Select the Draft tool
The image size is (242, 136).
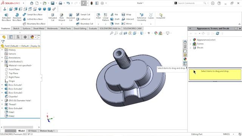tap(115, 19)
